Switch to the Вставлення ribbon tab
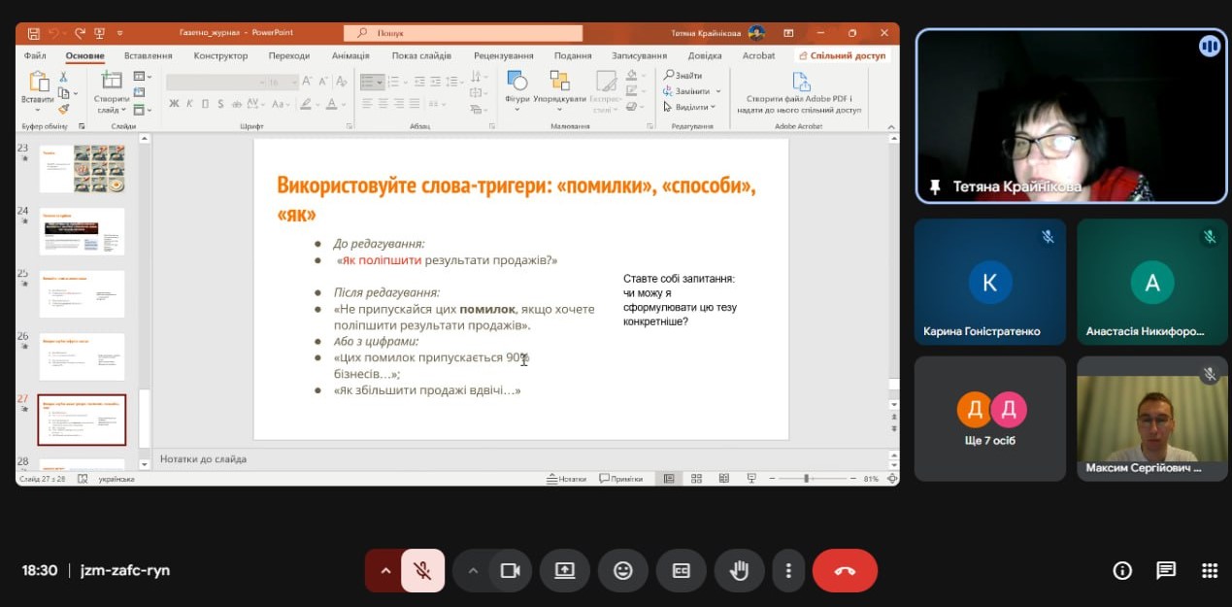Screen dimensions: 1232x607 pyautogui.click(x=149, y=56)
